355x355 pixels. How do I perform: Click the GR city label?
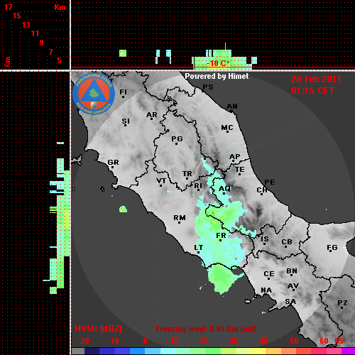(x=113, y=163)
